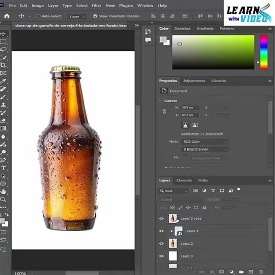Viewport: 275px width, 275px height.
Task: Create a new layer icon
Action: point(251,272)
